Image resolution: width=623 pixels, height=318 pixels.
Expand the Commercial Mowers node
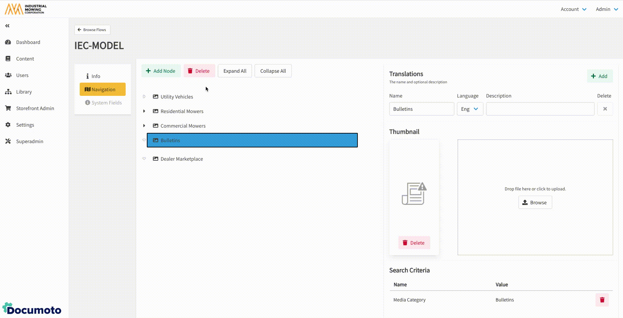(x=144, y=126)
